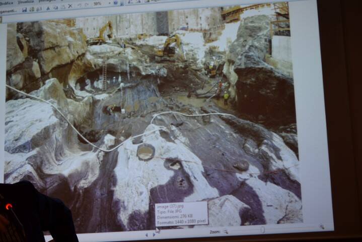The image size is (362, 242).
Task: Open the Visualizza menu
Action: click(26, 2)
